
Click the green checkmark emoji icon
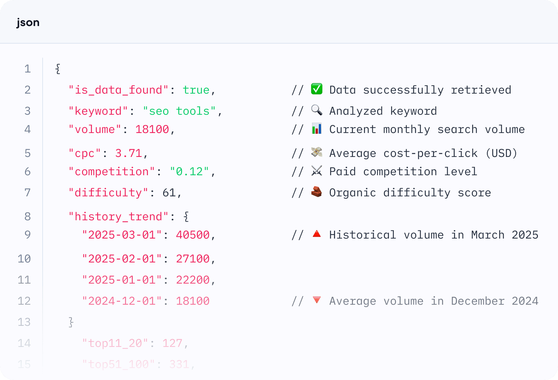click(317, 89)
